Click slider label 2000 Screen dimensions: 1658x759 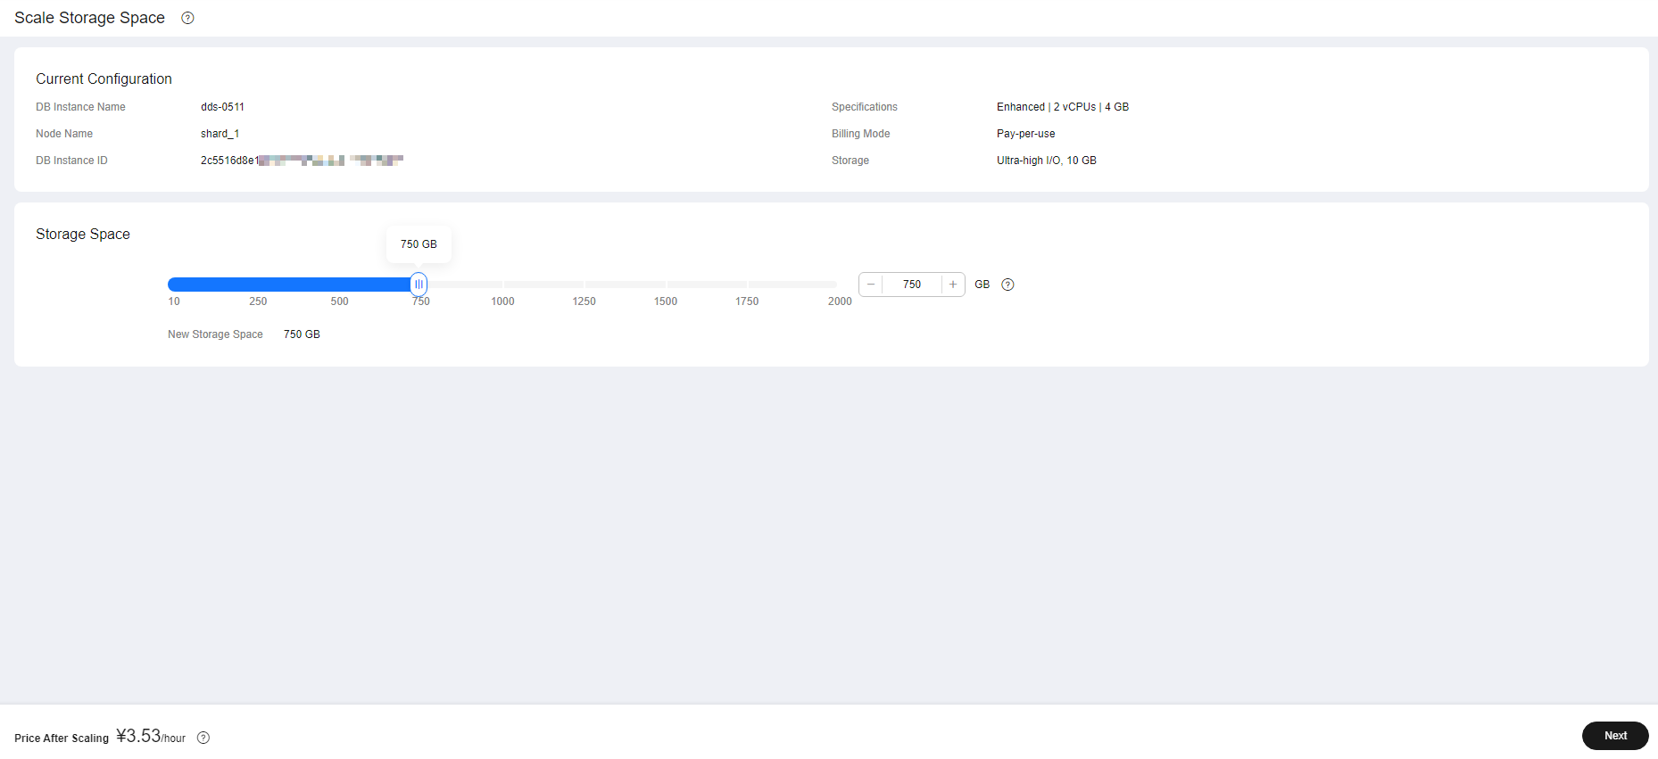click(840, 301)
